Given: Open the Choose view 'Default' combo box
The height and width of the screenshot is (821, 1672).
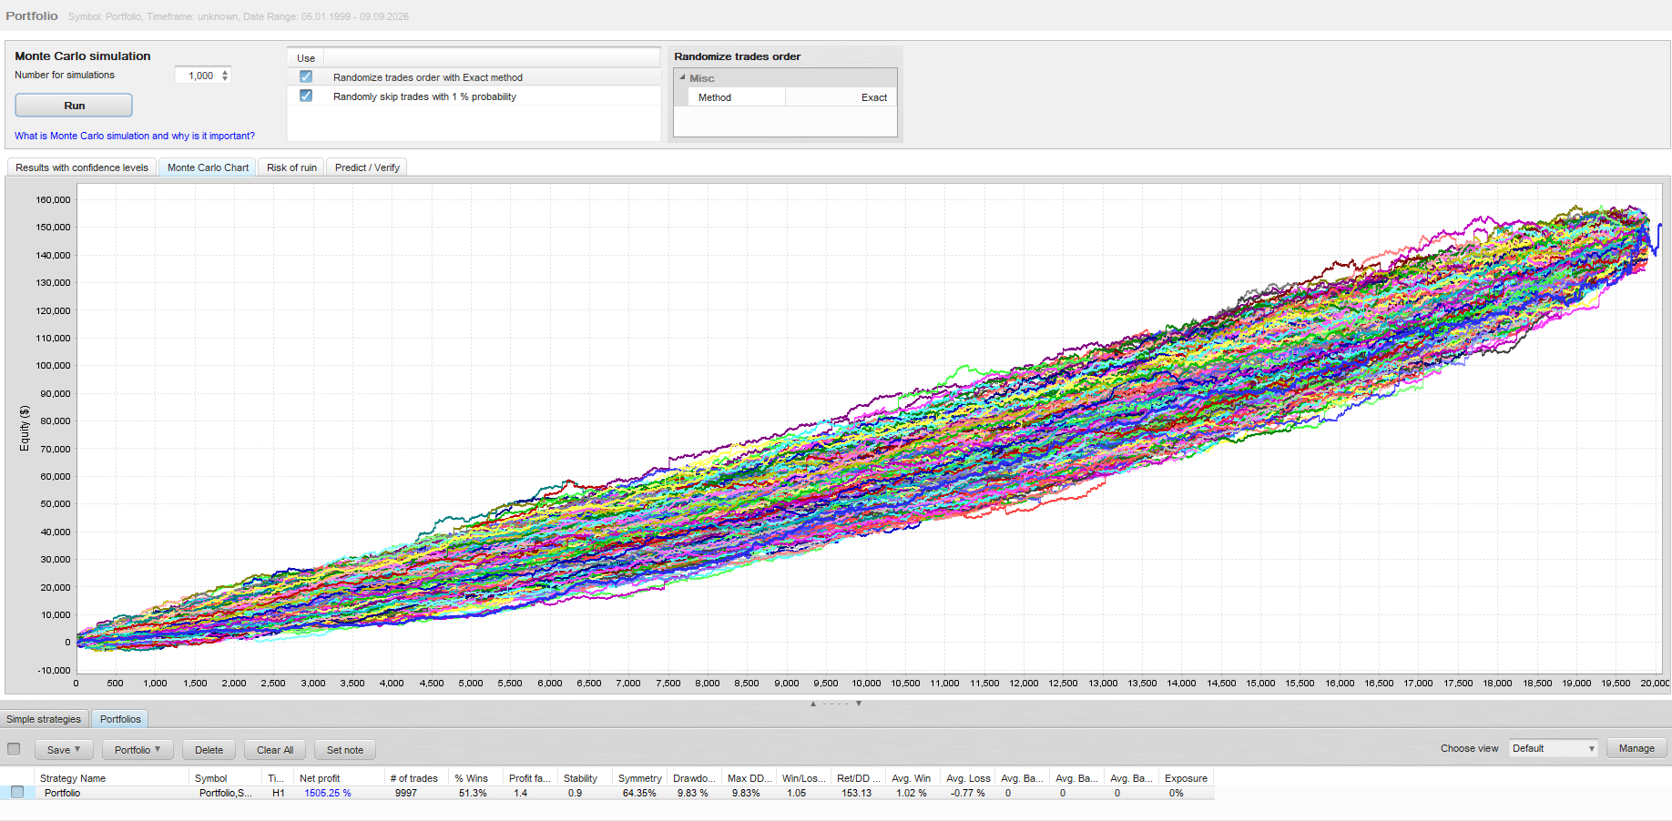Looking at the screenshot, I should click(x=1554, y=748).
